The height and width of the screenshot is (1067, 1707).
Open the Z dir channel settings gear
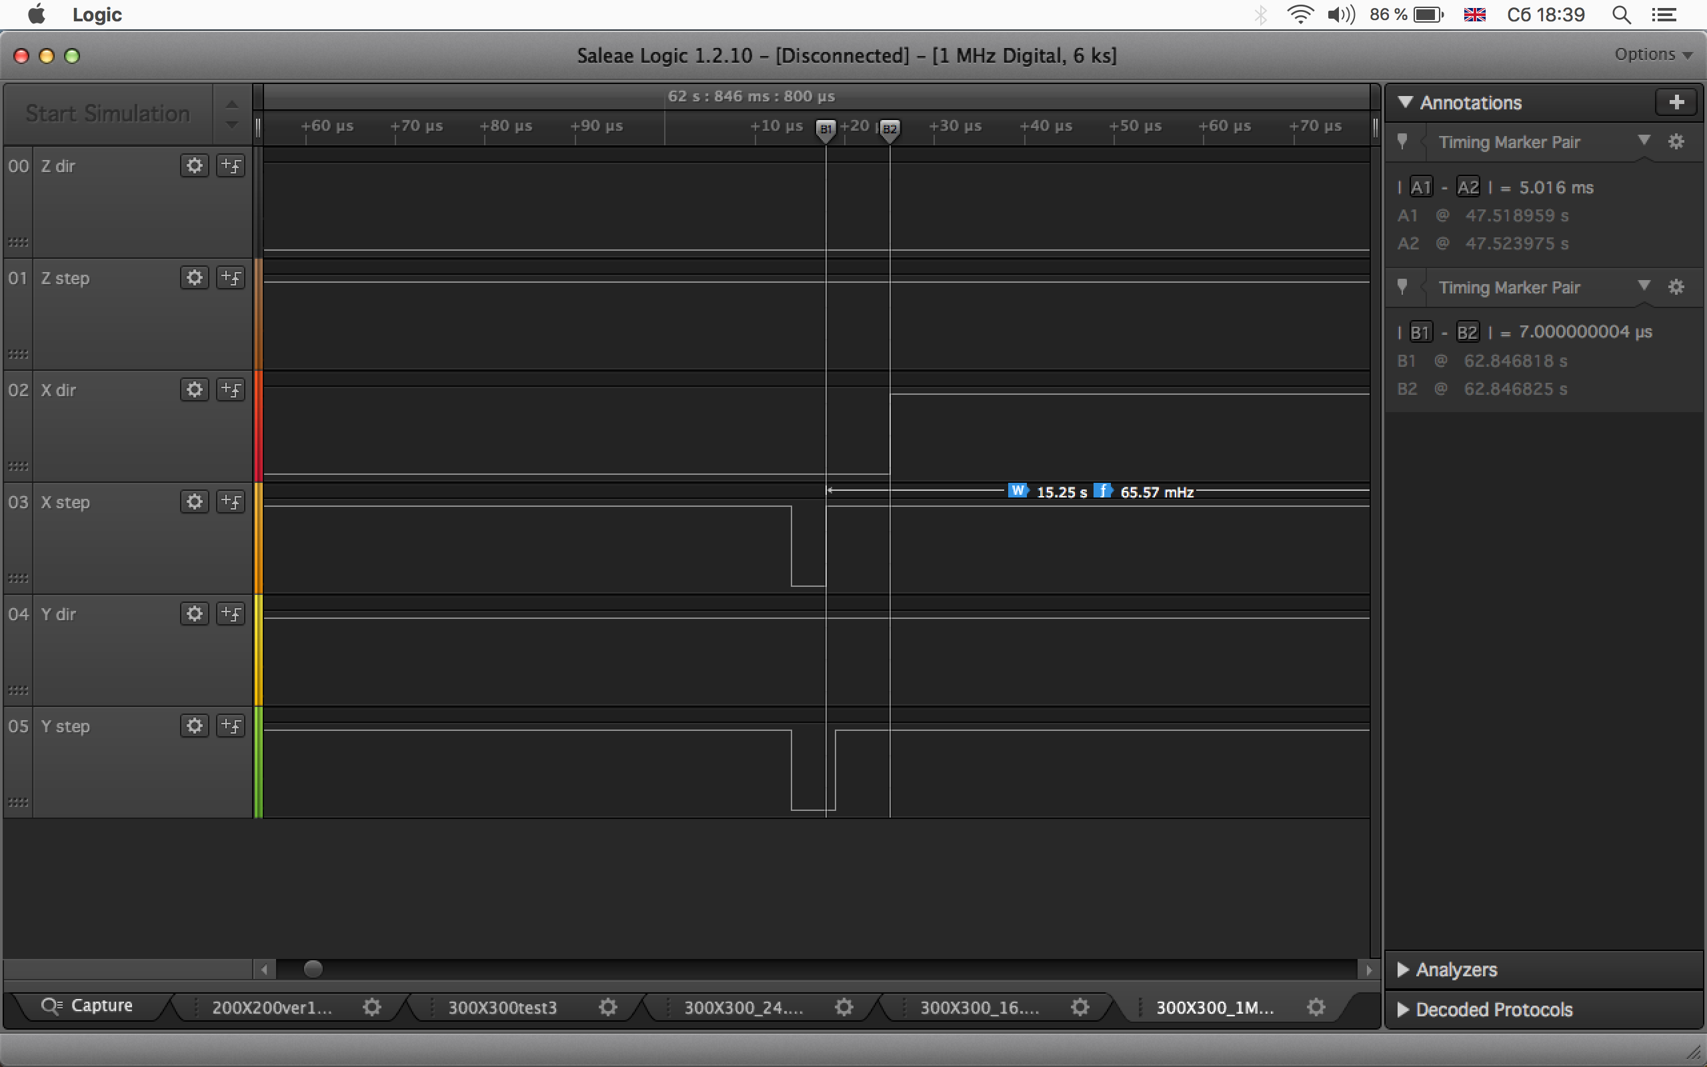(194, 166)
